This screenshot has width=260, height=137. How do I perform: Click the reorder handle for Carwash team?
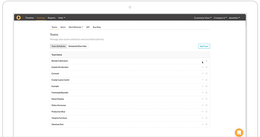click(x=206, y=73)
